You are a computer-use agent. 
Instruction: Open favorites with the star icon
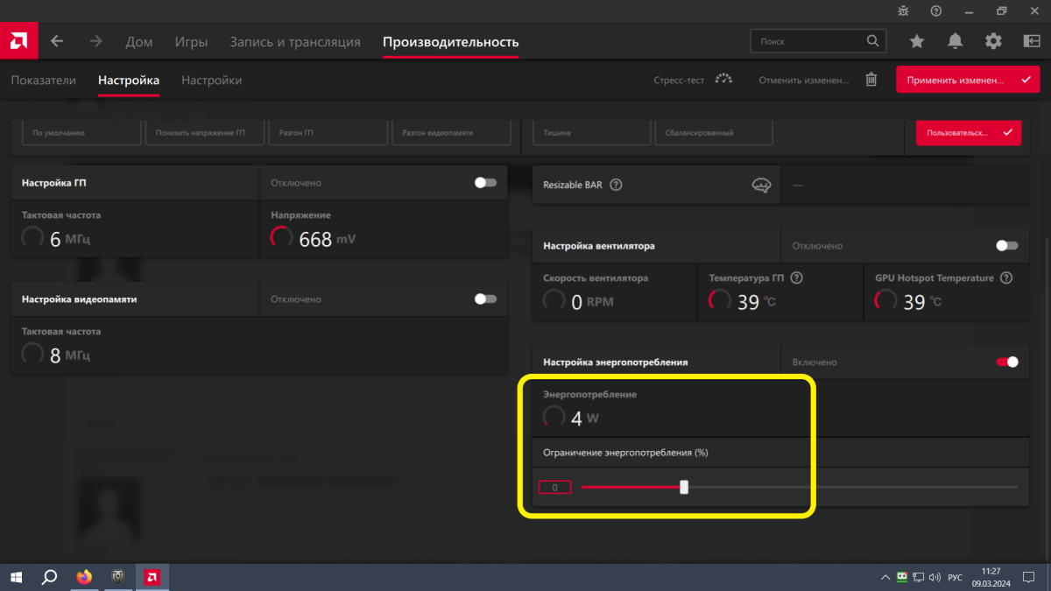pos(917,41)
